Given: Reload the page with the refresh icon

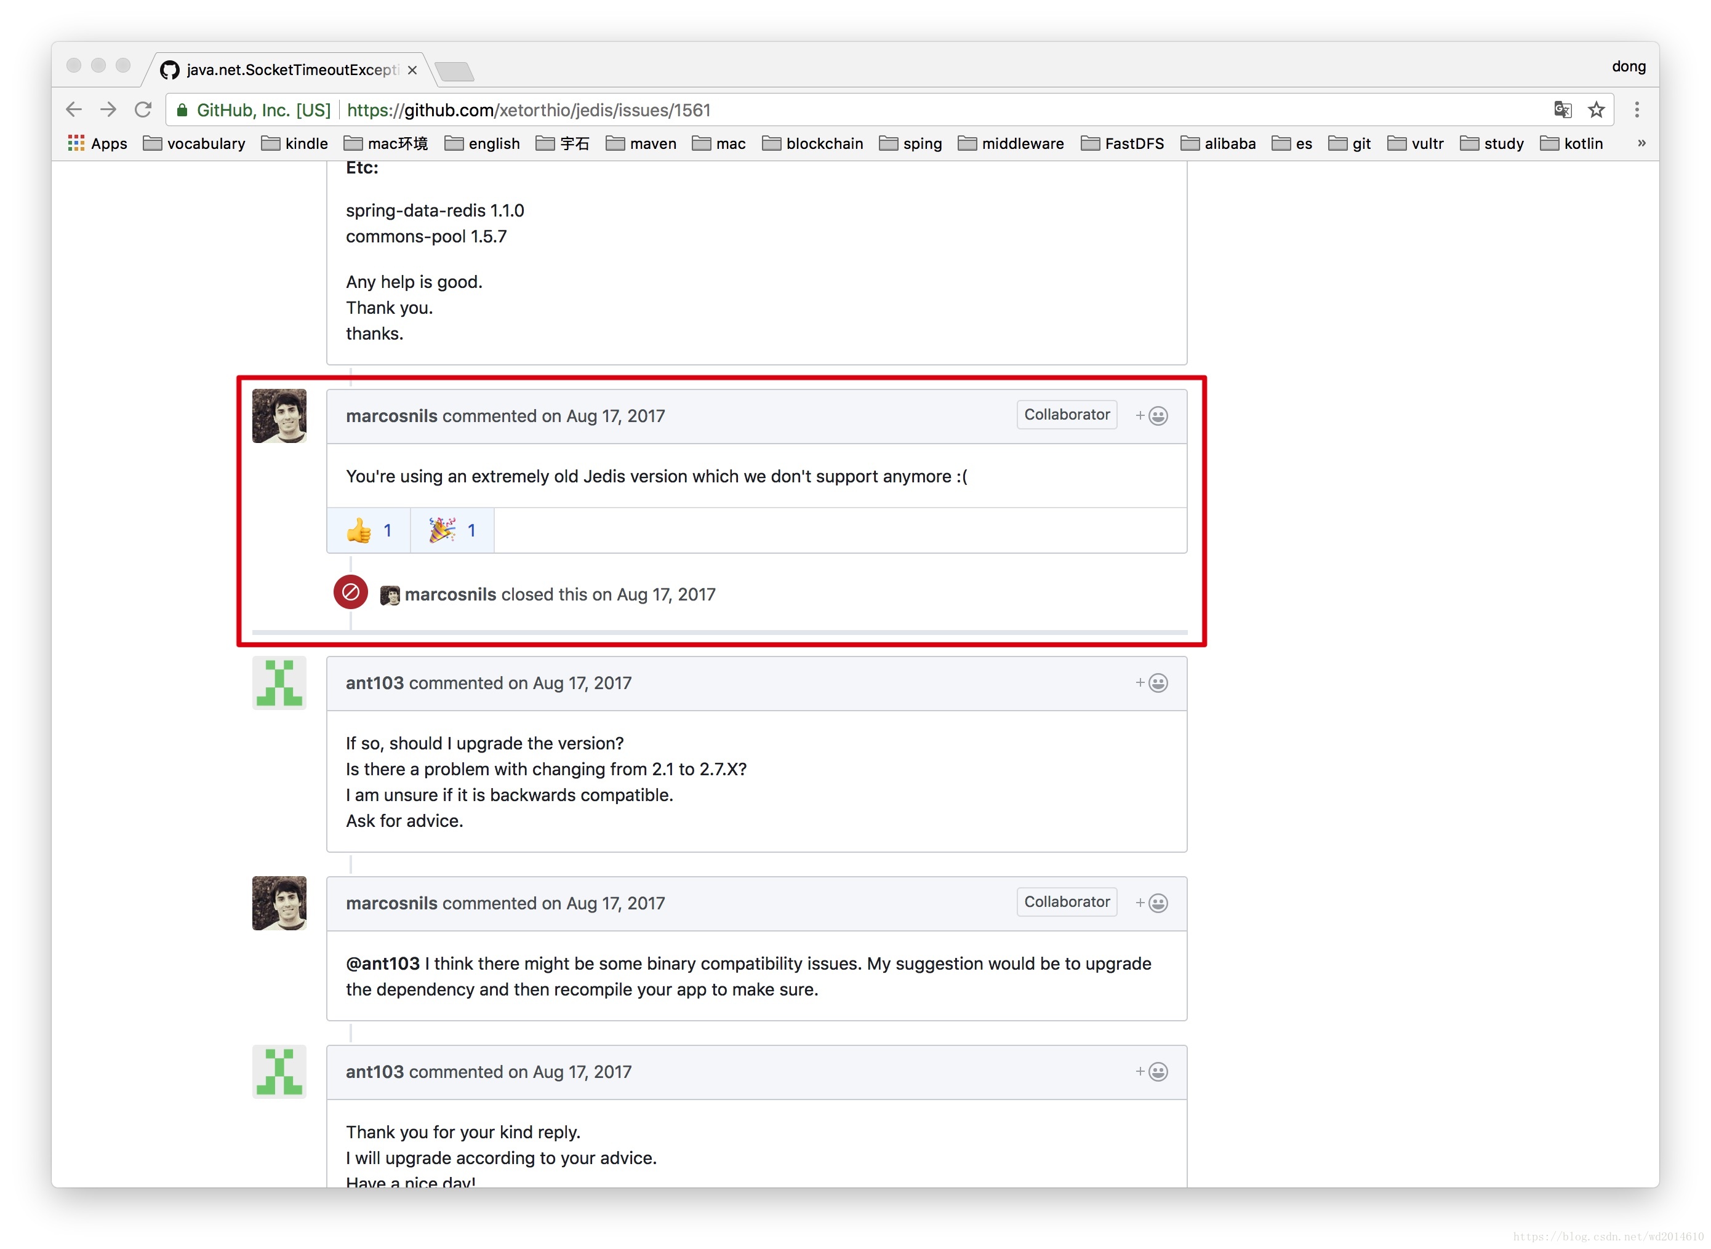Looking at the screenshot, I should pos(143,110).
